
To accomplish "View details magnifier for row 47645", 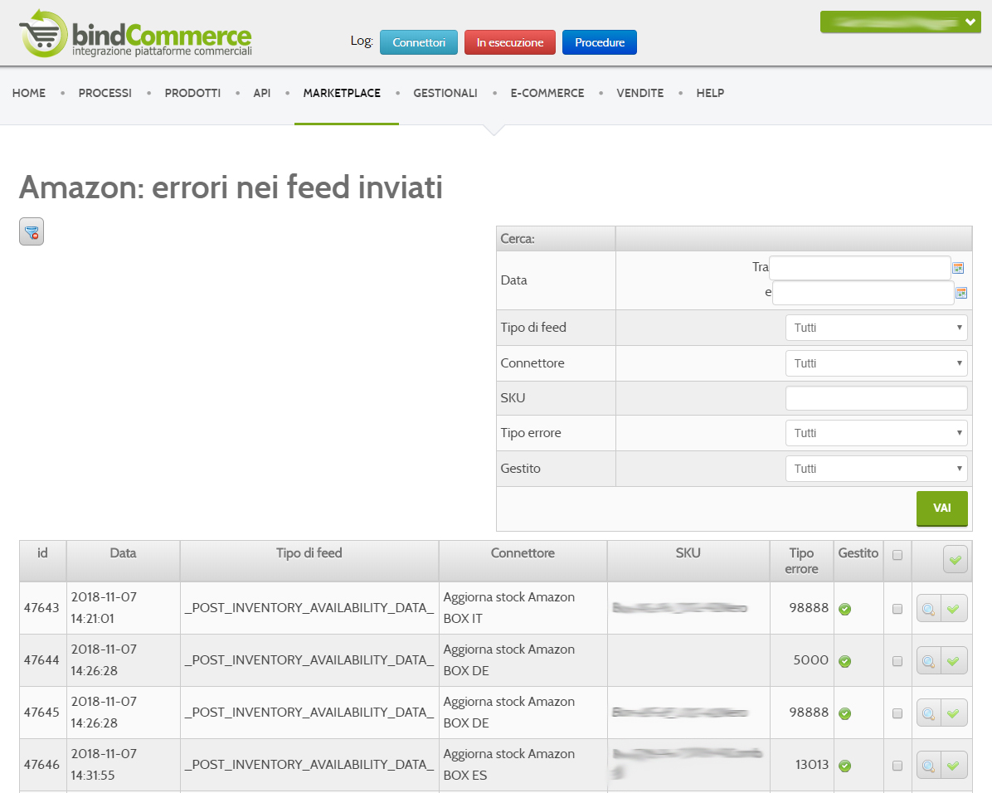I will [928, 713].
